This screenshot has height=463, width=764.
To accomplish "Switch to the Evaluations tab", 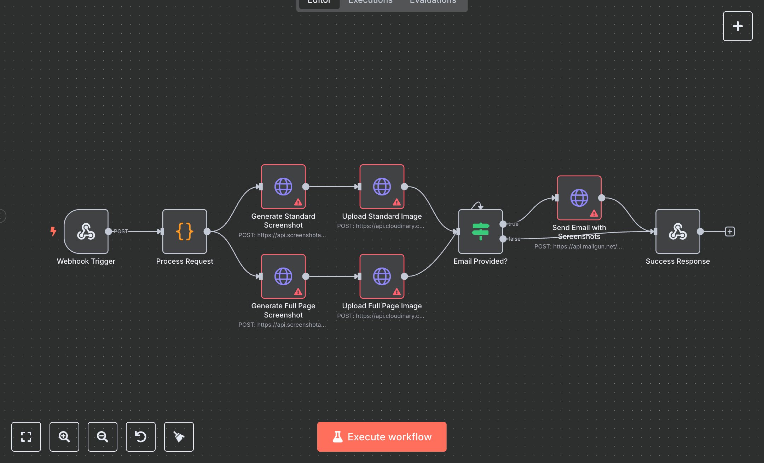I will 432,3.
